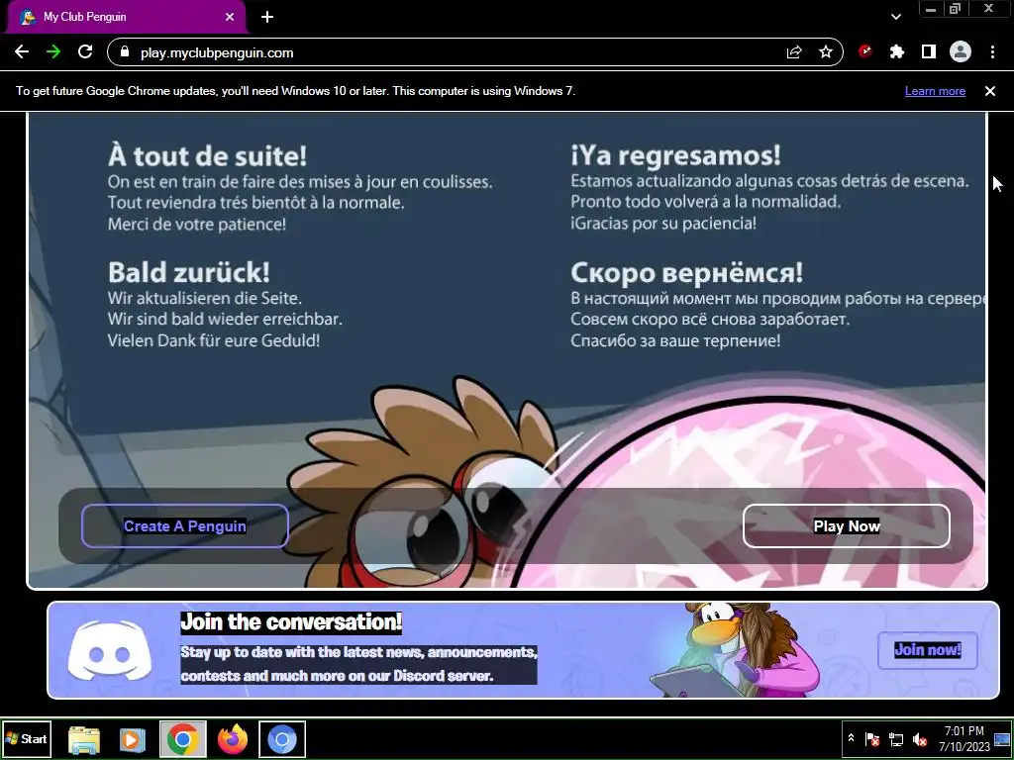This screenshot has width=1014, height=760.
Task: Click Create A Penguin button
Action: tap(185, 526)
